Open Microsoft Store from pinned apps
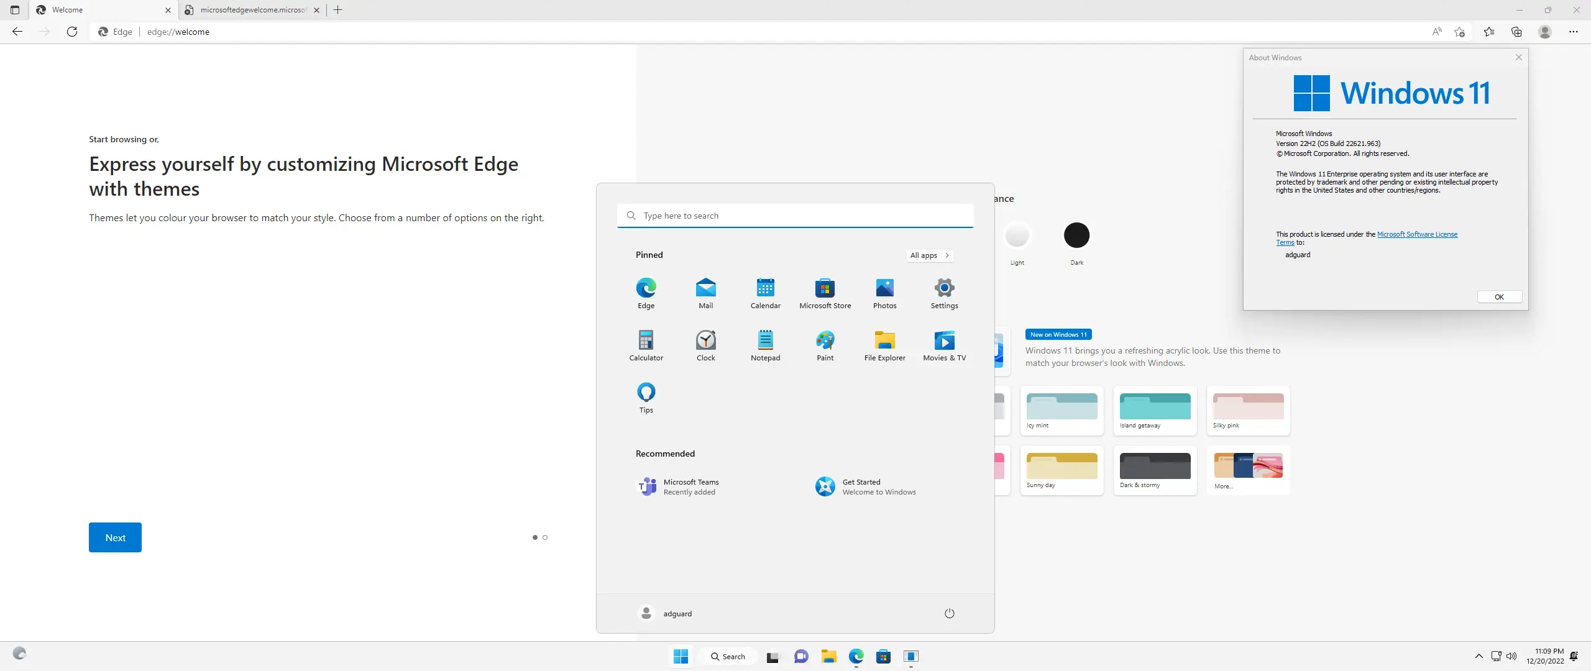 825,289
